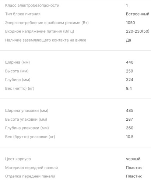
Task: Select 'Пластик' value for 'Отделка передней панели'
Action: 134,176
